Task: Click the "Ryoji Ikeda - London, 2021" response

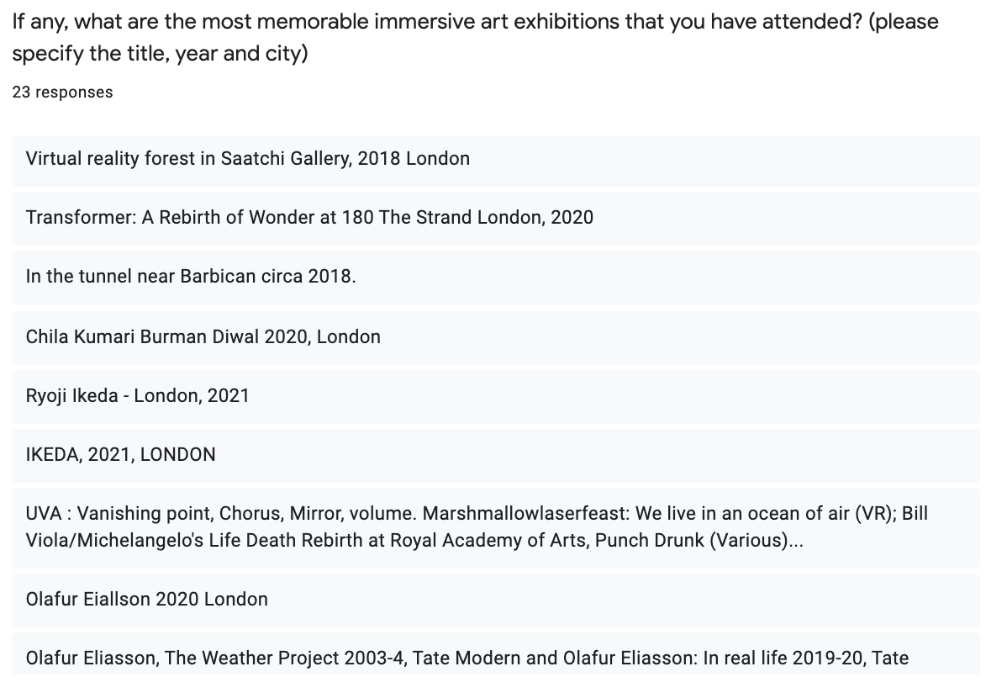Action: (138, 396)
